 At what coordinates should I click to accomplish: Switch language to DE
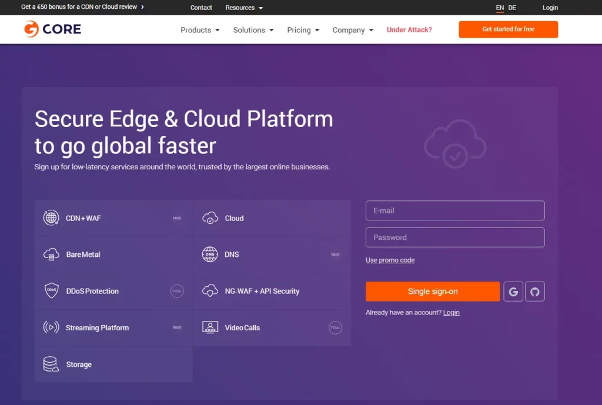pyautogui.click(x=512, y=8)
